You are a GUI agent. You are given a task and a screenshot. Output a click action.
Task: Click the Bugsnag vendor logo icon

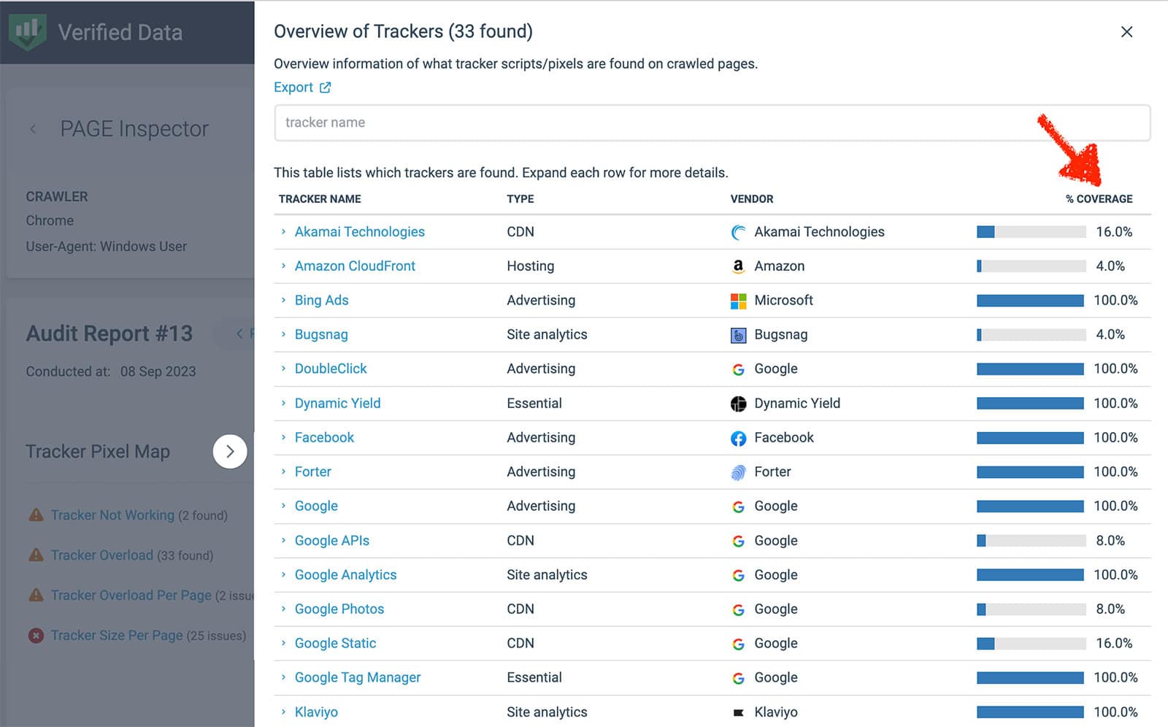[x=738, y=335]
